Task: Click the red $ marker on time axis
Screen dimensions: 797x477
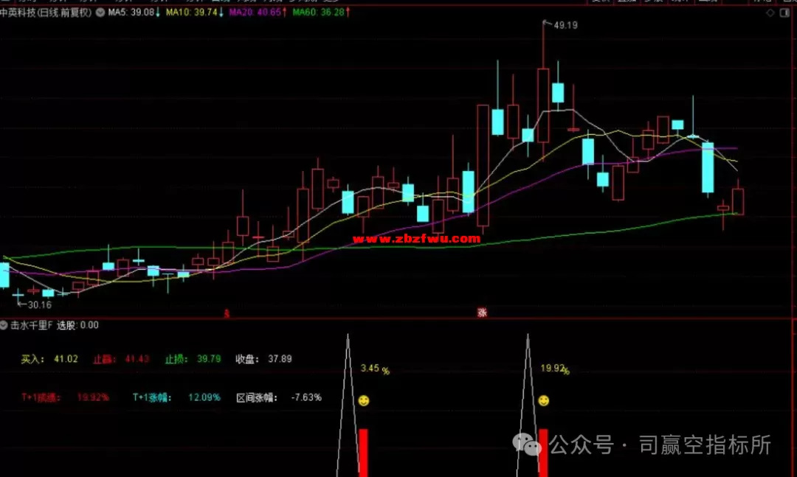Action: coord(227,314)
